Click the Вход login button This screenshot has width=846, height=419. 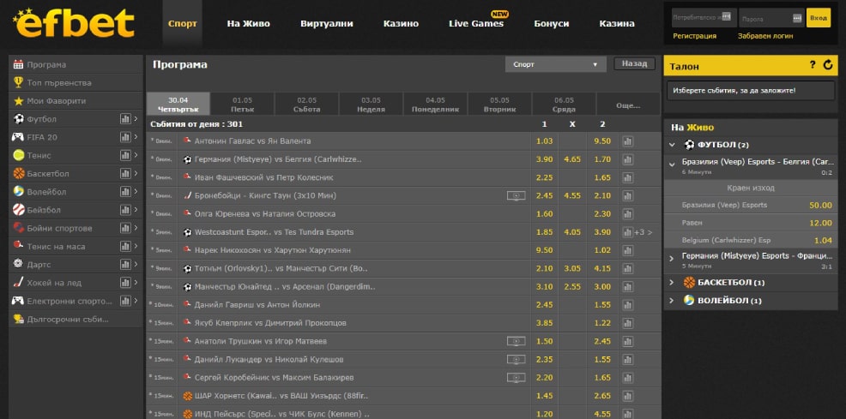coord(819,18)
